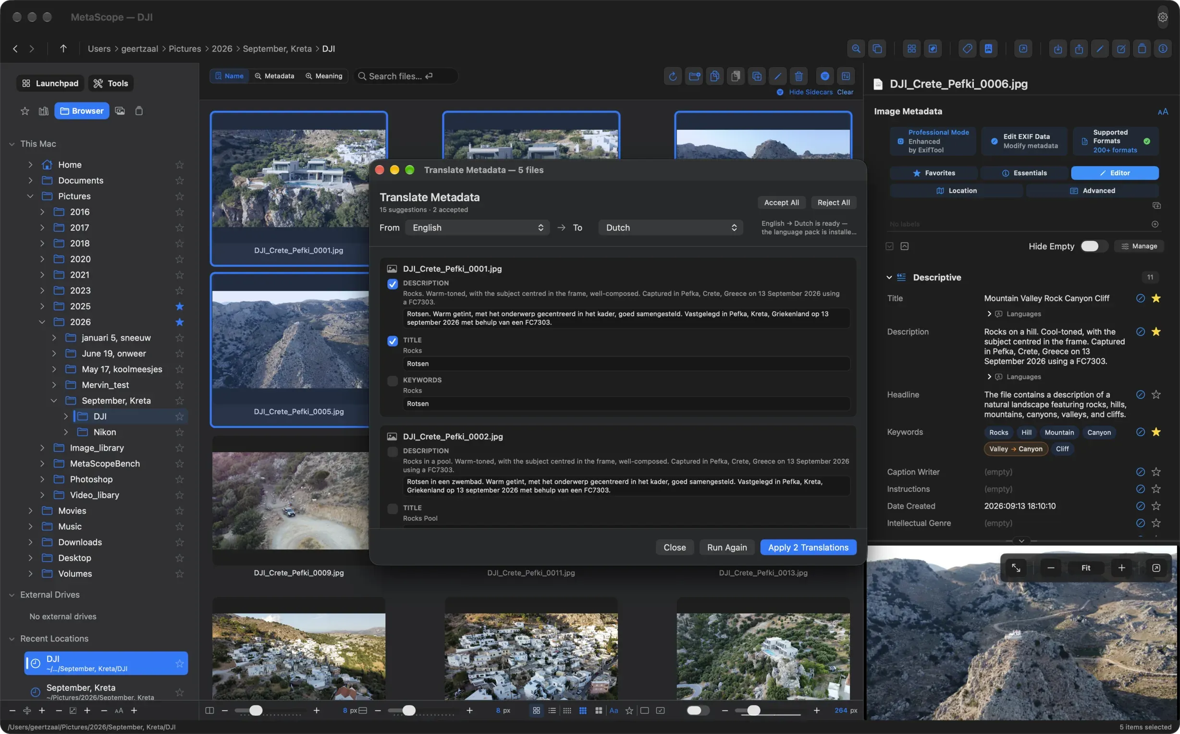Viewport: 1180px width, 734px height.
Task: Open the Location metadata tab
Action: coord(956,191)
